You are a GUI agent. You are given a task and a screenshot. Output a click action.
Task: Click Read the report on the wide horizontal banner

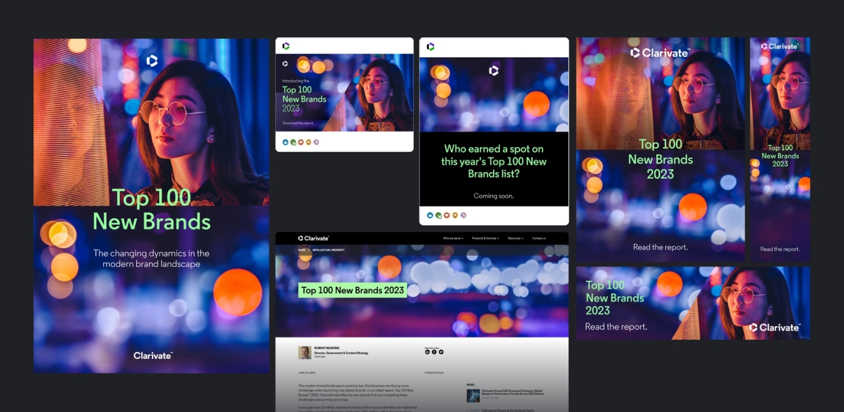[x=616, y=326]
